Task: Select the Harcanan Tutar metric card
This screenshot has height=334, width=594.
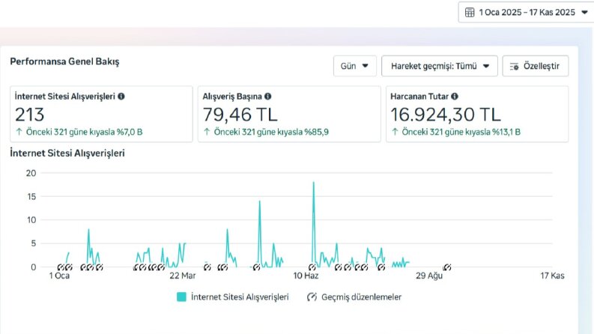Action: pyautogui.click(x=477, y=114)
